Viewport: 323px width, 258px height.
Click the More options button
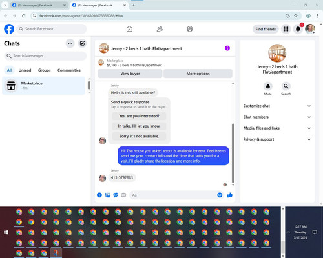198,74
